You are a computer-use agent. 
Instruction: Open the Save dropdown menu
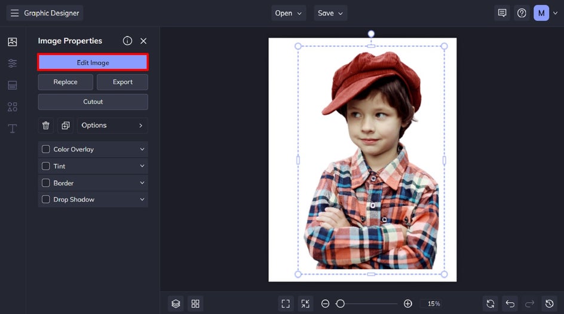click(330, 13)
